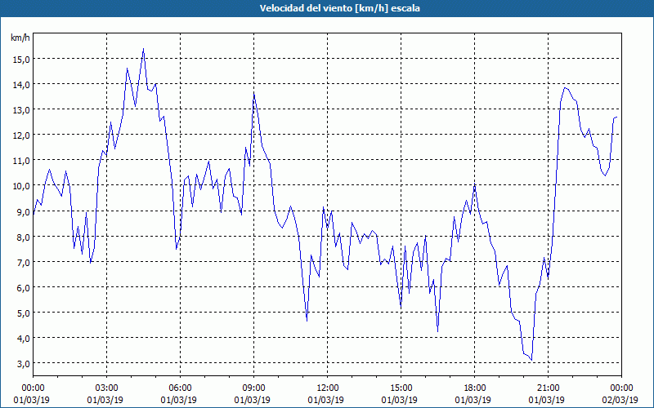Click the 12,0 value on the vertical axis
The height and width of the screenshot is (408, 654).
coord(21,135)
